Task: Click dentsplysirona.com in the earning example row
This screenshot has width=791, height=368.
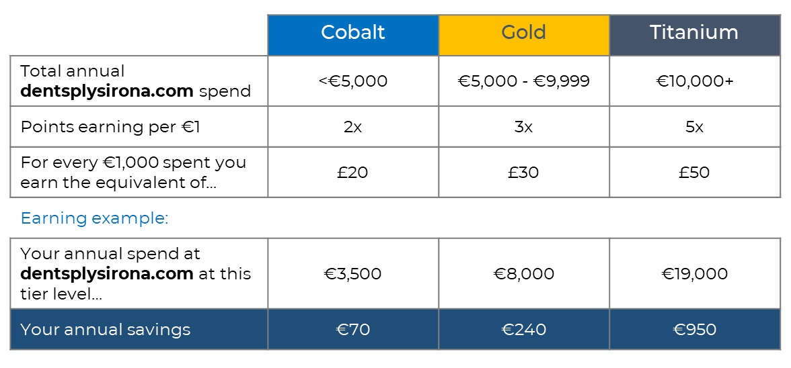Action: 106,274
